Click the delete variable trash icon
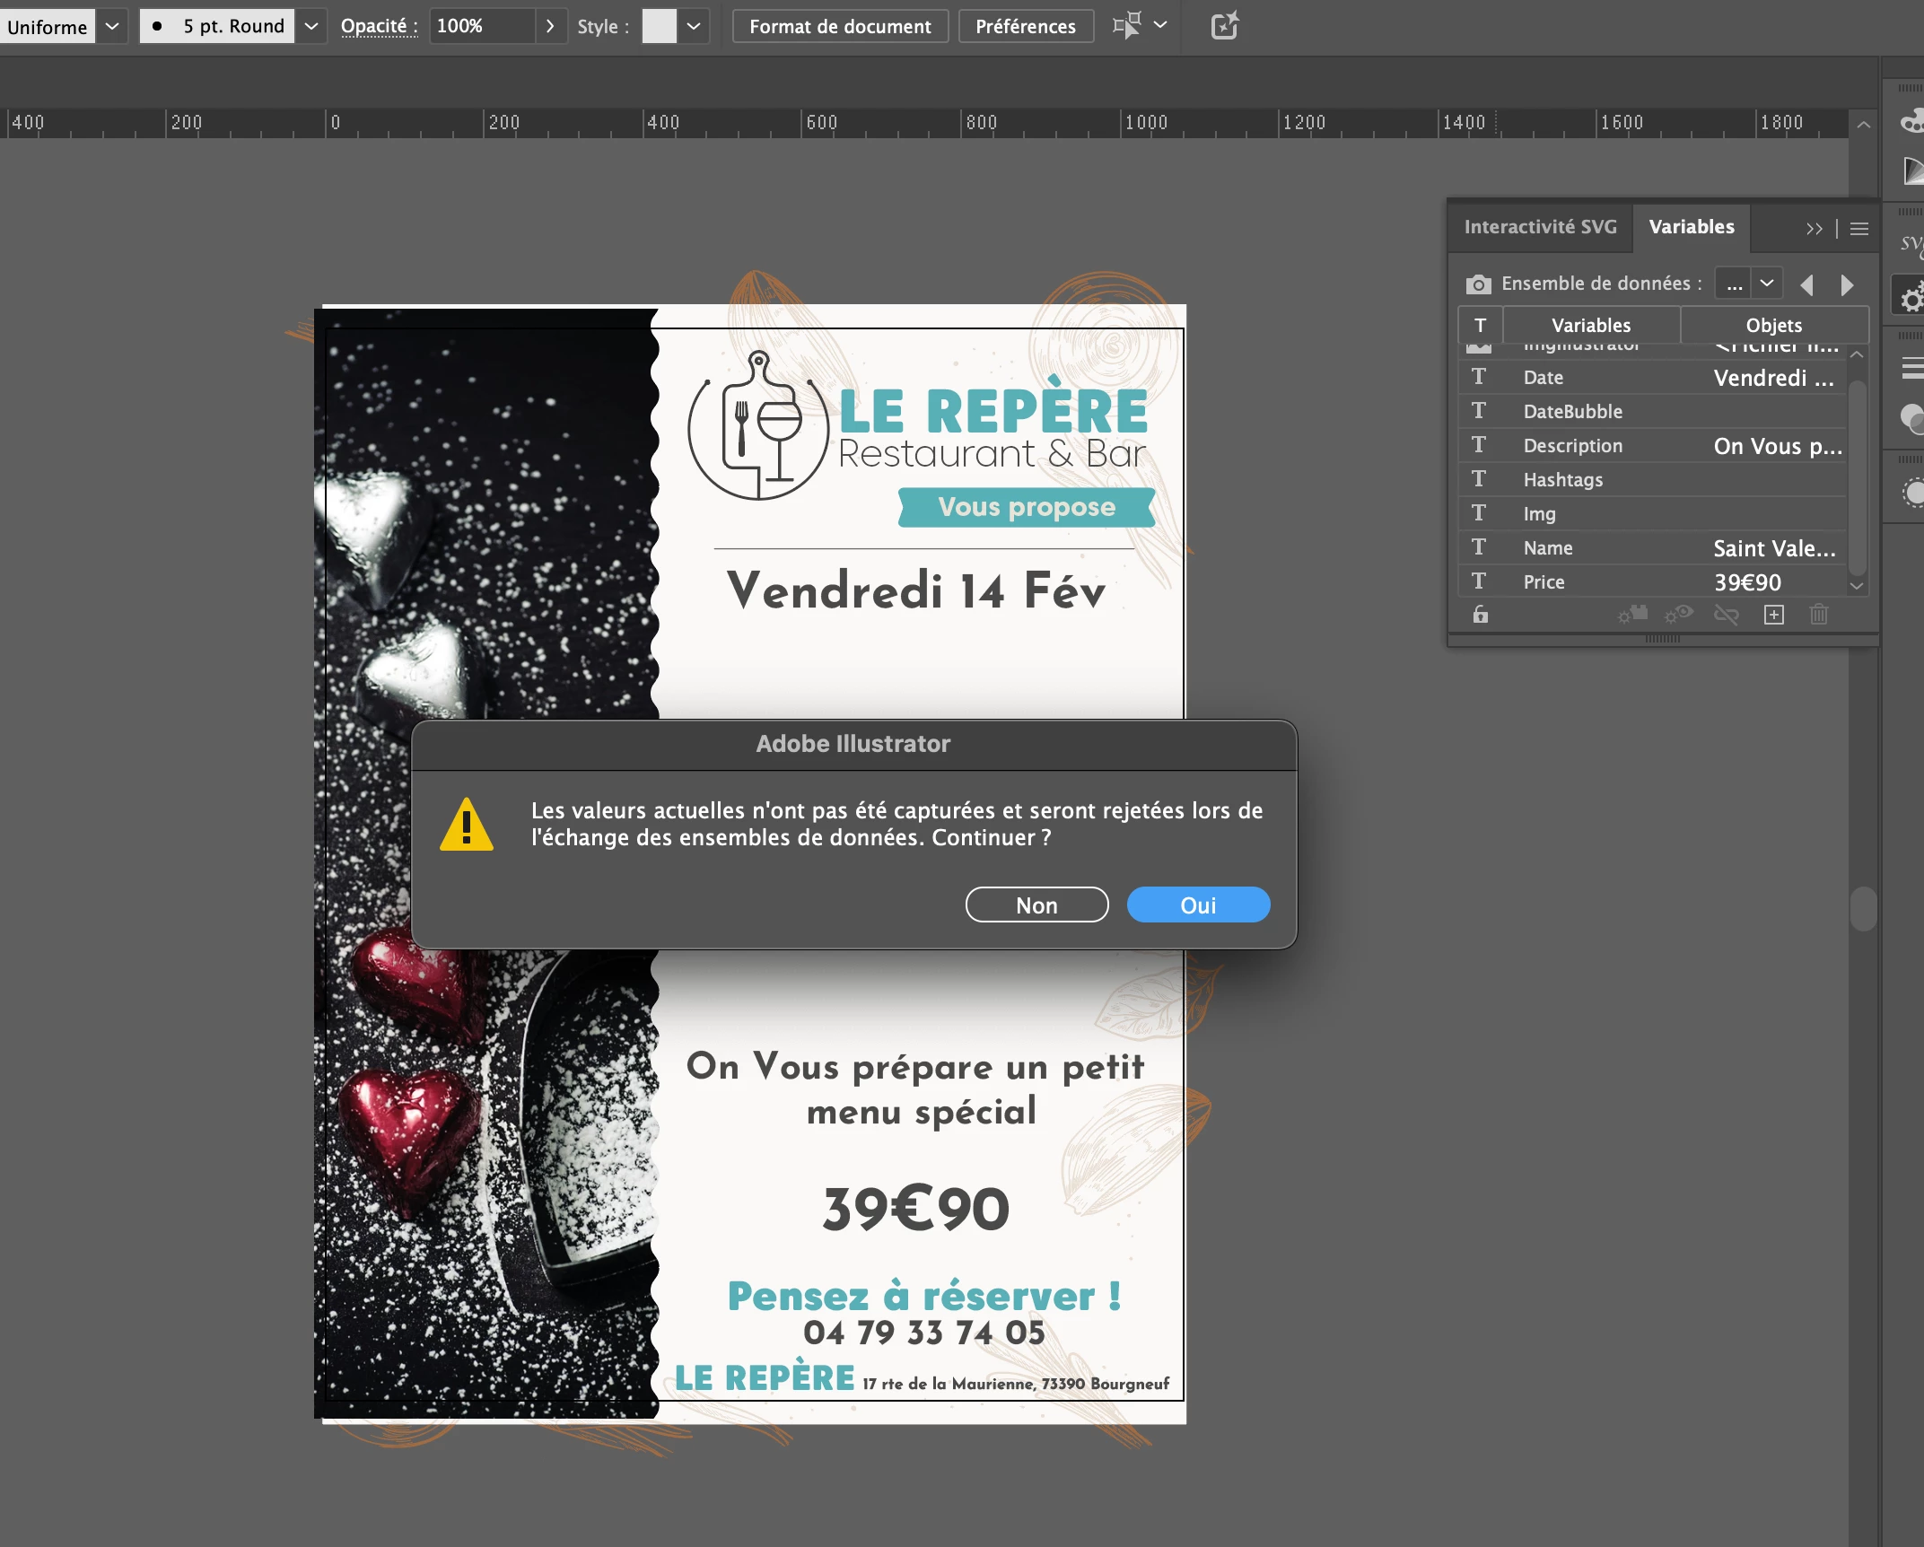The width and height of the screenshot is (1924, 1547). [1819, 615]
